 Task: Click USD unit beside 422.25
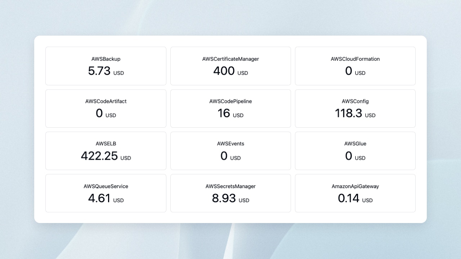click(126, 158)
